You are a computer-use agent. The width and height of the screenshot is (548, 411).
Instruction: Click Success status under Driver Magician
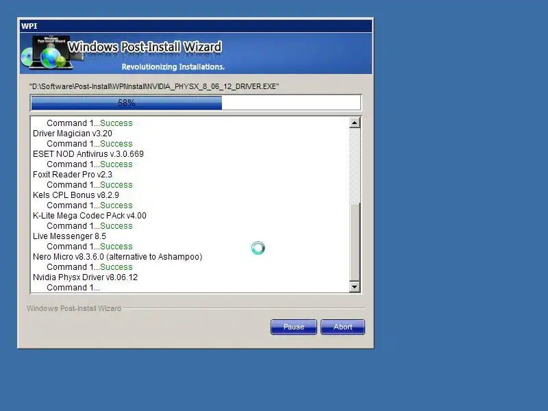pyautogui.click(x=116, y=144)
